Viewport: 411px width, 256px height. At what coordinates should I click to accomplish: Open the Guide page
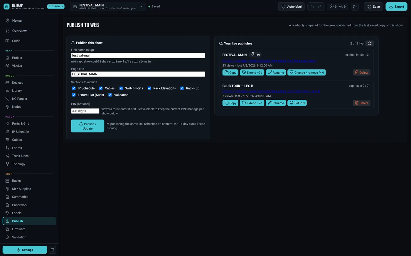[x=29, y=41]
